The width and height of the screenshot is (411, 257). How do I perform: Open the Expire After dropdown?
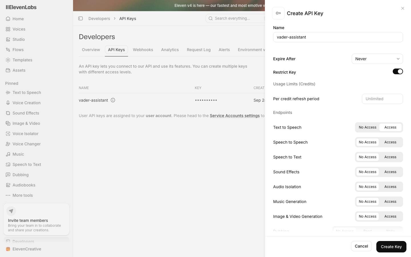[377, 59]
